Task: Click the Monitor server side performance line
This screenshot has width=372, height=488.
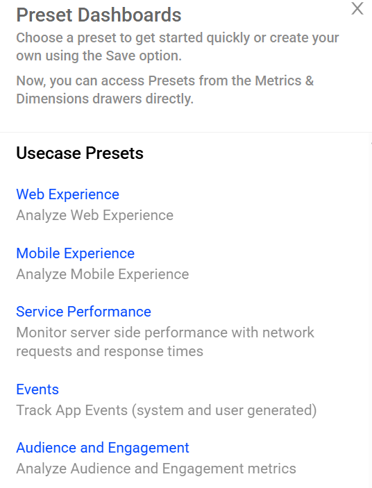Action: click(x=165, y=333)
